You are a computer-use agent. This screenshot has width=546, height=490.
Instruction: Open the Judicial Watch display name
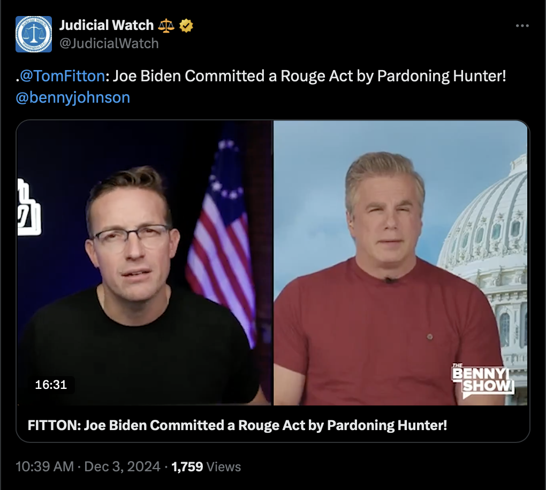pos(107,25)
